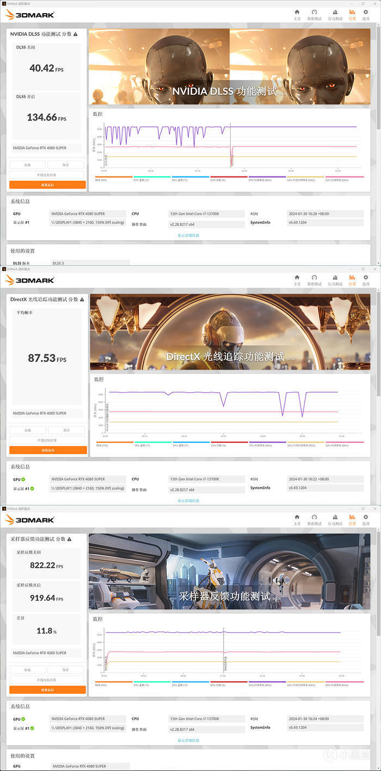Go to Home (主页) in the sampler feedback window
Viewport: 381px width, 771px height.
[x=297, y=519]
